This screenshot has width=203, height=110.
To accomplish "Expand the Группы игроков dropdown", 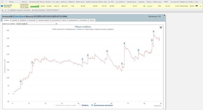I will click(x=52, y=10).
